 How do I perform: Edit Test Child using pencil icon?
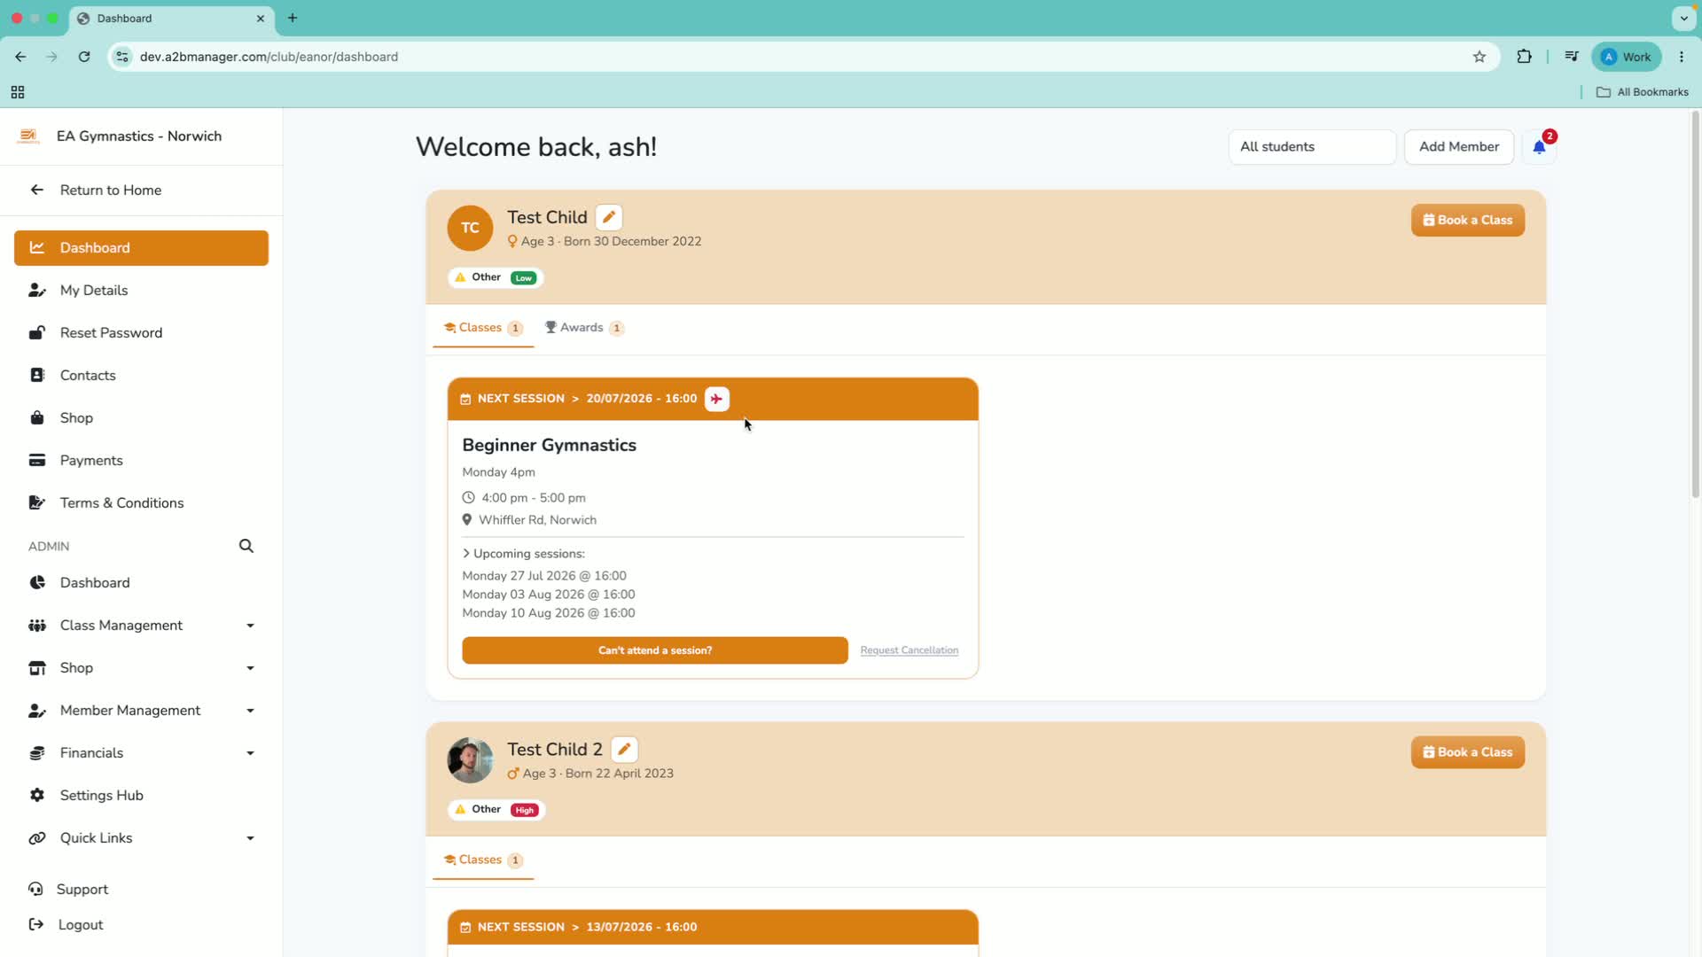point(609,217)
